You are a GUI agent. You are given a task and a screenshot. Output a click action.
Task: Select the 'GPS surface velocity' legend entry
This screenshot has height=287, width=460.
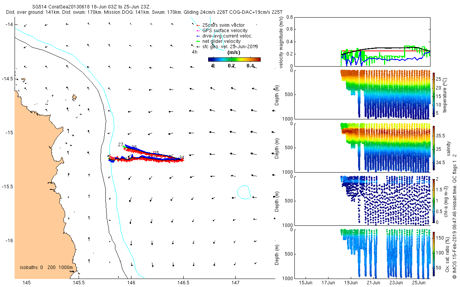point(221,31)
